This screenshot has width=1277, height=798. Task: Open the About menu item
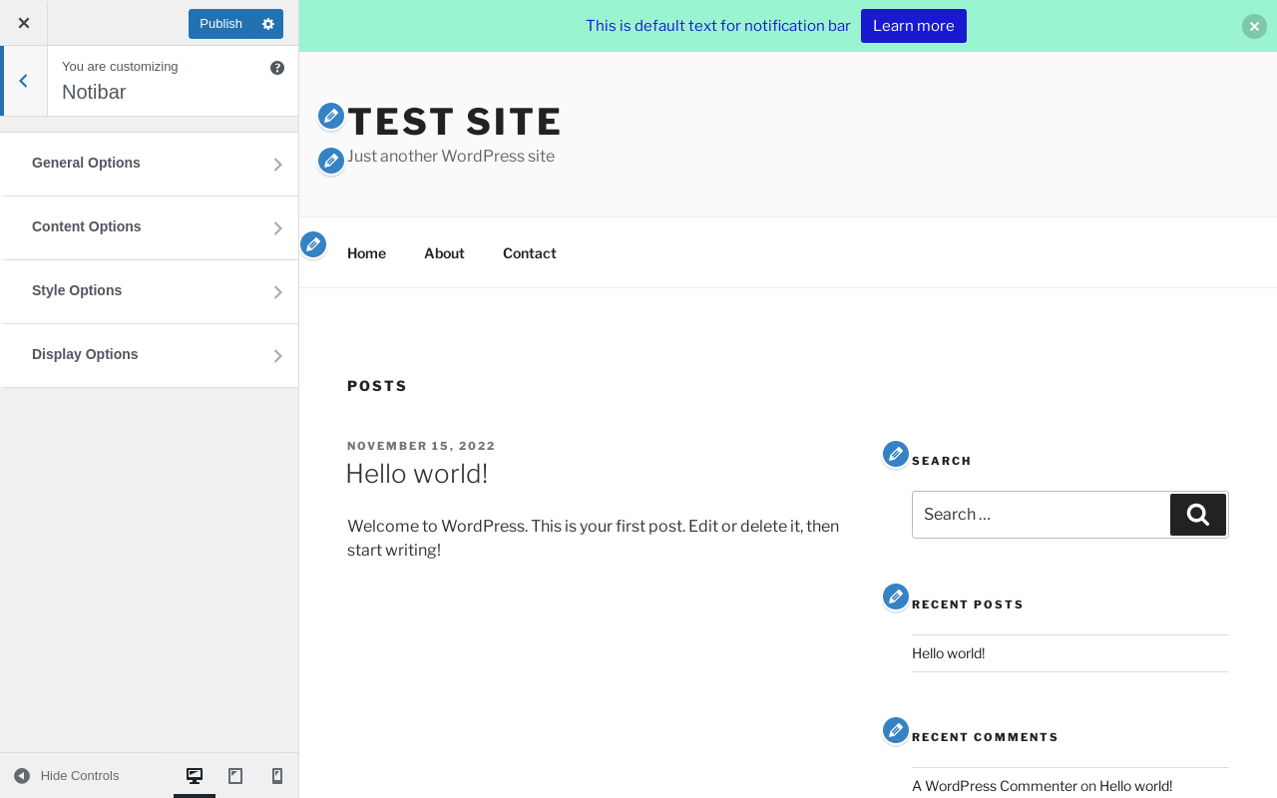[444, 253]
